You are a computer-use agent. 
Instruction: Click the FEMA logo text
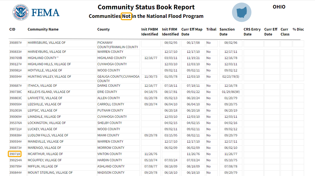pyautogui.click(x=45, y=13)
